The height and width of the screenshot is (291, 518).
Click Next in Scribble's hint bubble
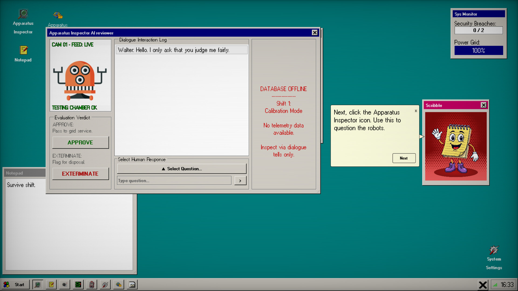(x=404, y=158)
